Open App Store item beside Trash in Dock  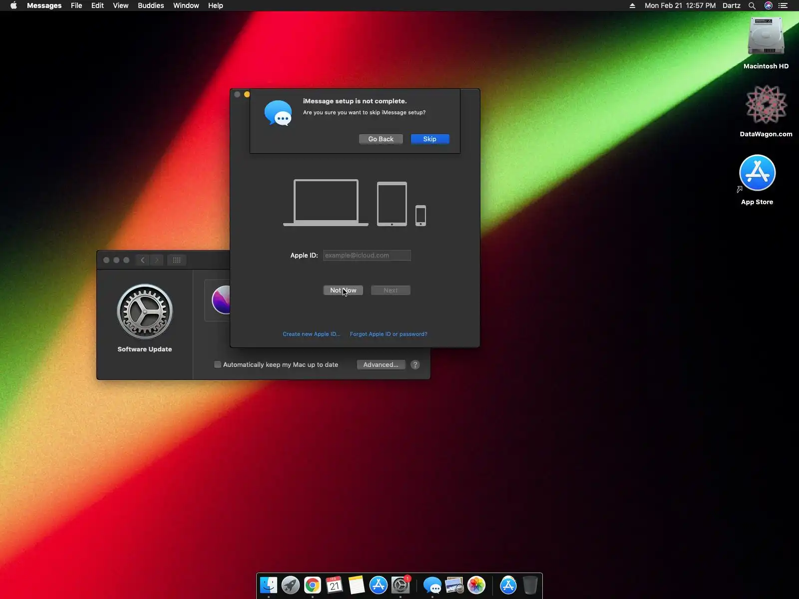coord(508,585)
